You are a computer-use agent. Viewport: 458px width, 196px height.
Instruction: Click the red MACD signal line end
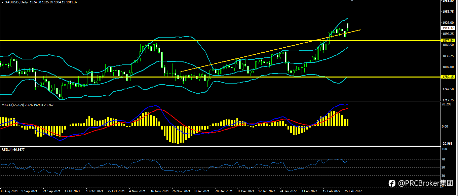[x=347, y=108]
